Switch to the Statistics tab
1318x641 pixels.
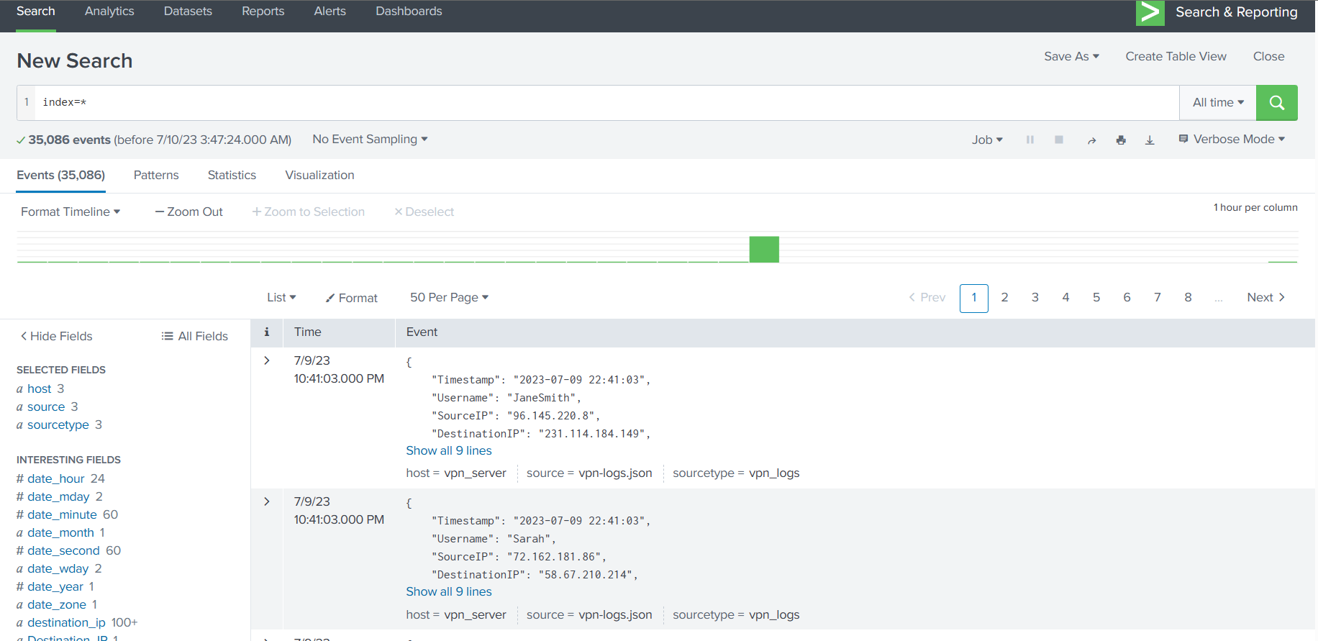point(232,176)
